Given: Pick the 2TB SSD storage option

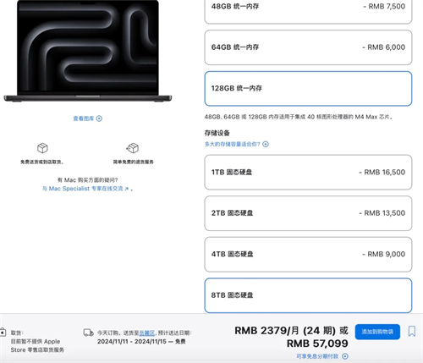Looking at the screenshot, I should tap(308, 213).
